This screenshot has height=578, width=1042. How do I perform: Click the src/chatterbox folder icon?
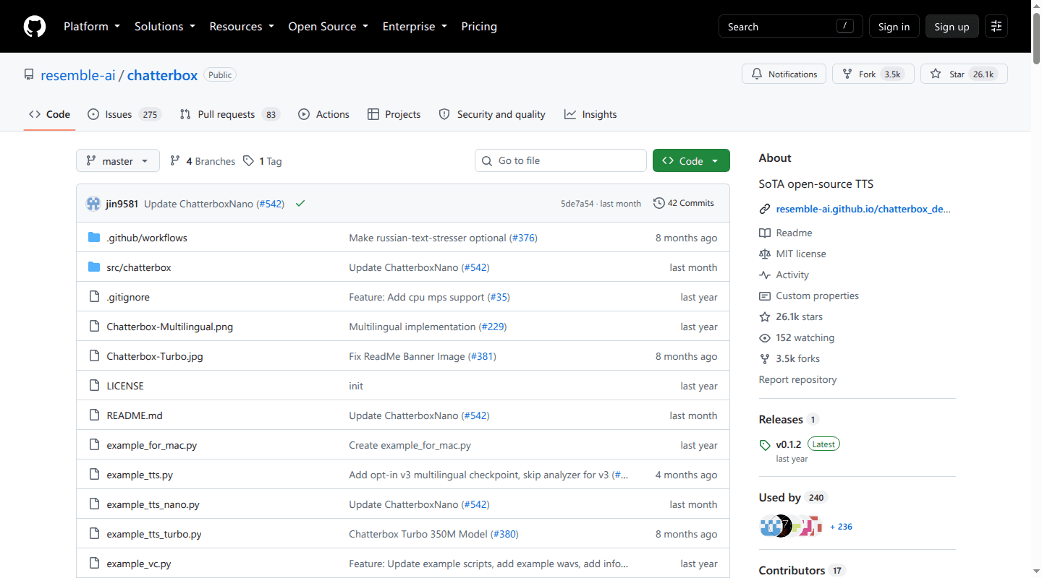click(x=94, y=267)
